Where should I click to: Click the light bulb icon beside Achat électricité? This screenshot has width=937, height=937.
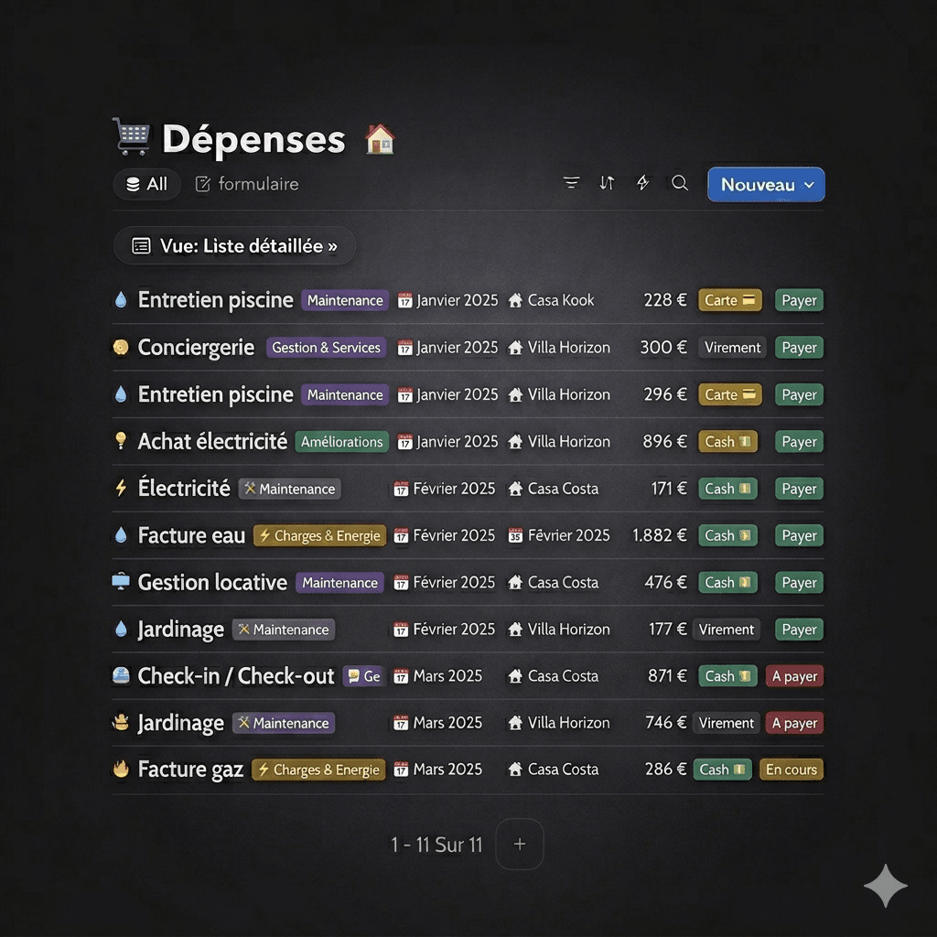pyautogui.click(x=121, y=441)
